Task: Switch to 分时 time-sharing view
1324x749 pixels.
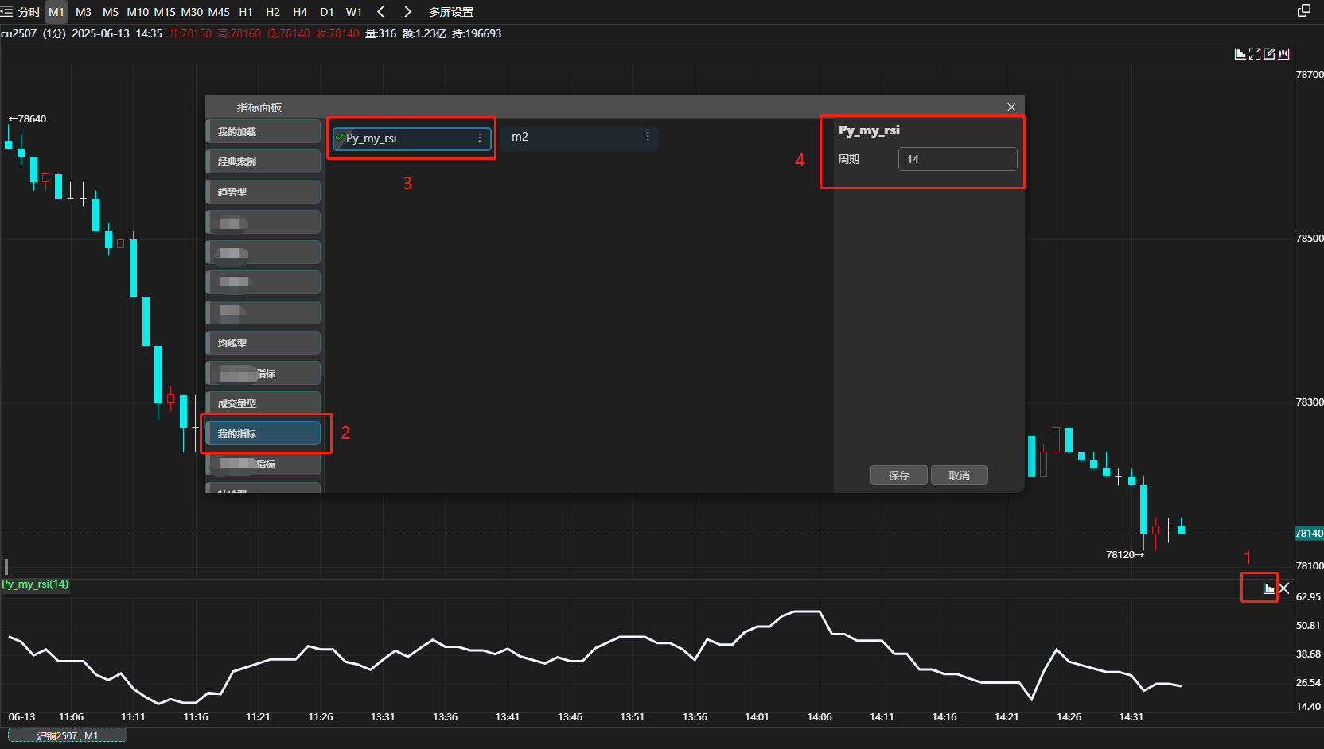Action: pos(29,12)
